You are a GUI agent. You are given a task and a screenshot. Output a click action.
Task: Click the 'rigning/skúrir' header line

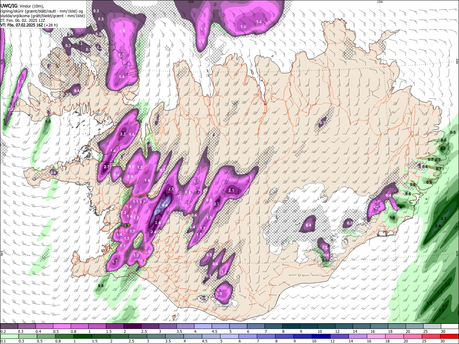coord(42,11)
